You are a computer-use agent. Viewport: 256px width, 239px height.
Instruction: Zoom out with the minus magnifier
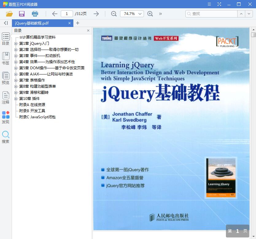pos(114,14)
